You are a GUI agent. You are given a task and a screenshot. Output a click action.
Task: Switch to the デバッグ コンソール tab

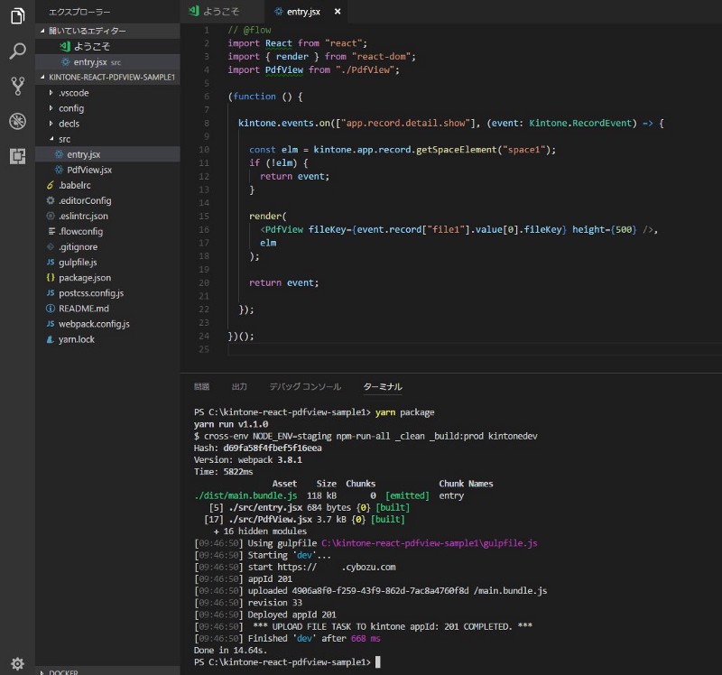pyautogui.click(x=305, y=386)
